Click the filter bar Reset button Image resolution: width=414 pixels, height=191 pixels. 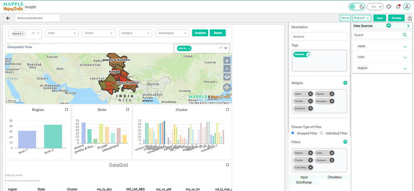(218, 33)
